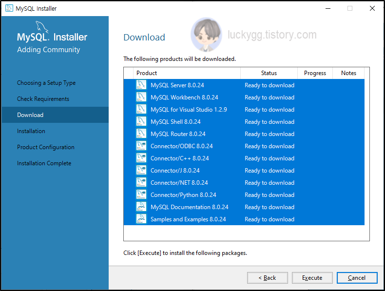The width and height of the screenshot is (385, 291).
Task: Click the MySQL Workbench 8.0.24 product icon
Action: (x=141, y=97)
